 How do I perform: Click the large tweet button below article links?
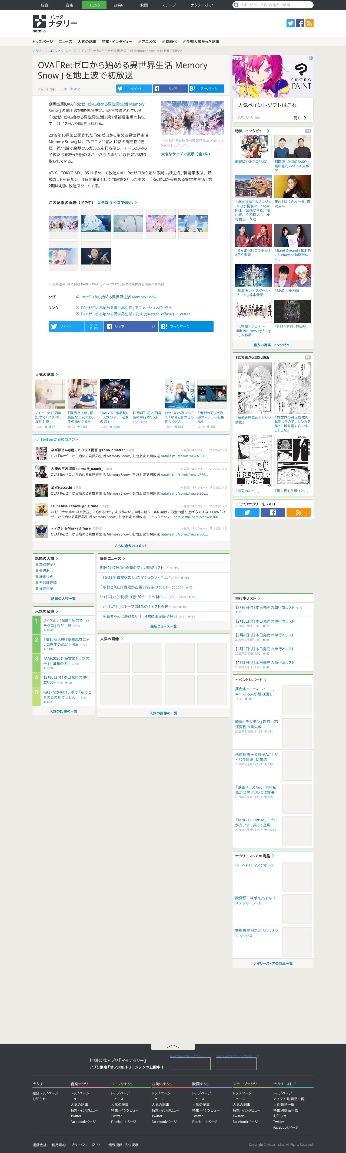66,326
